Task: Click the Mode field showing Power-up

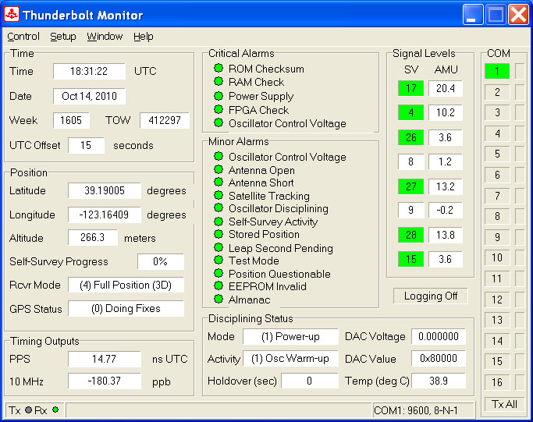Action: point(290,336)
